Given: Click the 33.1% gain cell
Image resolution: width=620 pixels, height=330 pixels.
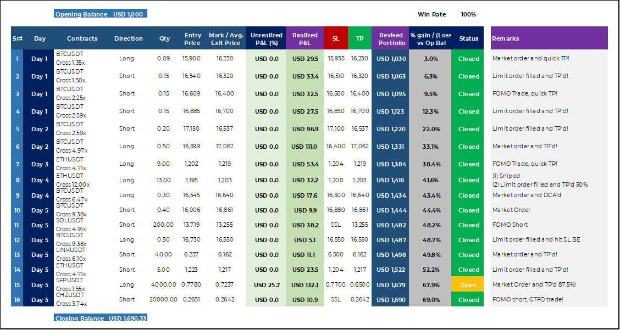Looking at the screenshot, I should coord(430,147).
